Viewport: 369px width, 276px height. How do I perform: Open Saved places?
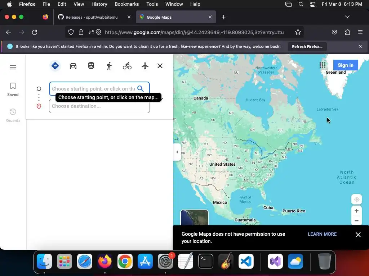pos(13,89)
